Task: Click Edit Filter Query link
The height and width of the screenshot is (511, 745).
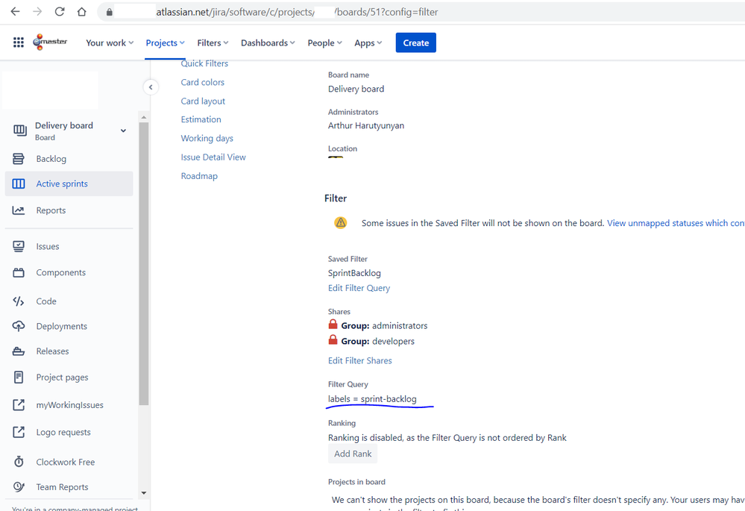Action: tap(359, 288)
